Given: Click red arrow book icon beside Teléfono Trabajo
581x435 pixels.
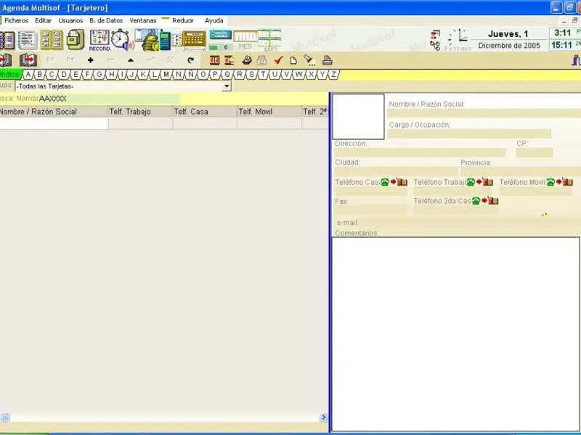Looking at the screenshot, I should (x=484, y=182).
